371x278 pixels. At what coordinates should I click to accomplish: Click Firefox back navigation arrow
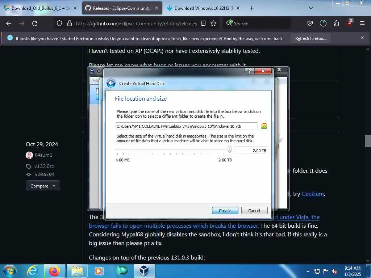9,24
